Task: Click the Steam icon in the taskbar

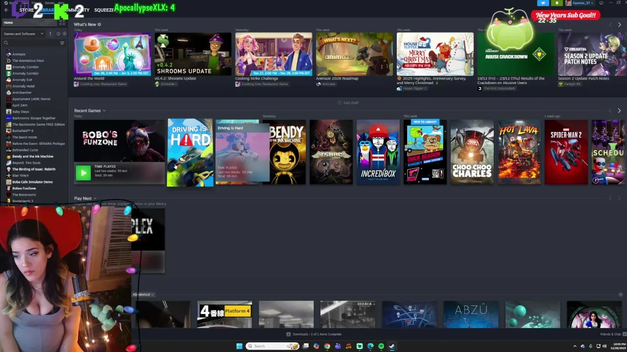Action: (392, 346)
